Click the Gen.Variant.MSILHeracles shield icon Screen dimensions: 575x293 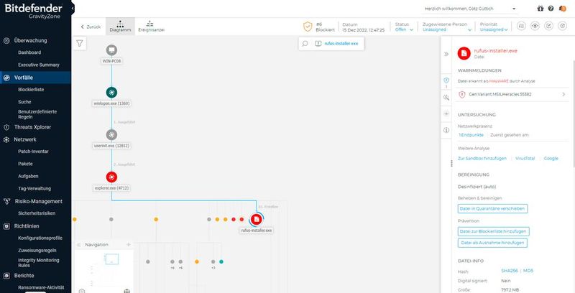462,95
